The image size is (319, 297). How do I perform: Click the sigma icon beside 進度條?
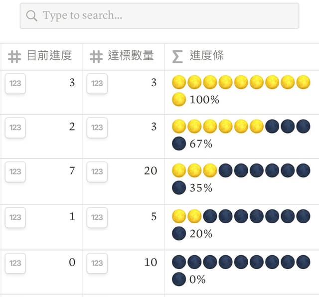[x=177, y=57]
